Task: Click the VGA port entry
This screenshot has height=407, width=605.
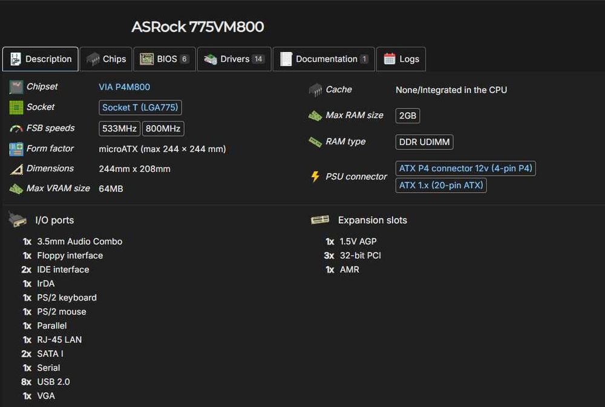Action: 46,396
